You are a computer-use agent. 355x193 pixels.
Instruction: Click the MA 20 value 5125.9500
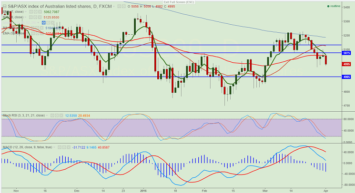(x=51, y=18)
